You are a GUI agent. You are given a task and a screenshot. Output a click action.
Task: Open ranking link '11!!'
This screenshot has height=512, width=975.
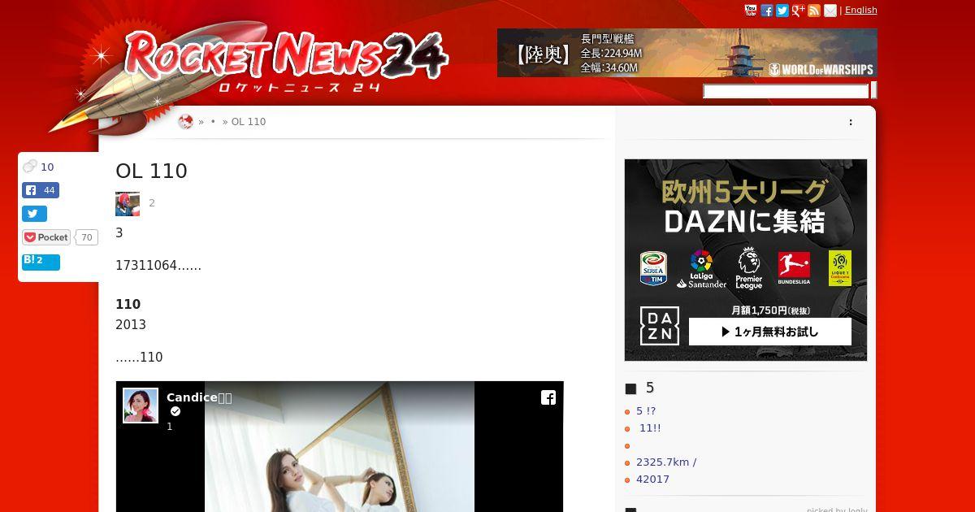point(650,428)
